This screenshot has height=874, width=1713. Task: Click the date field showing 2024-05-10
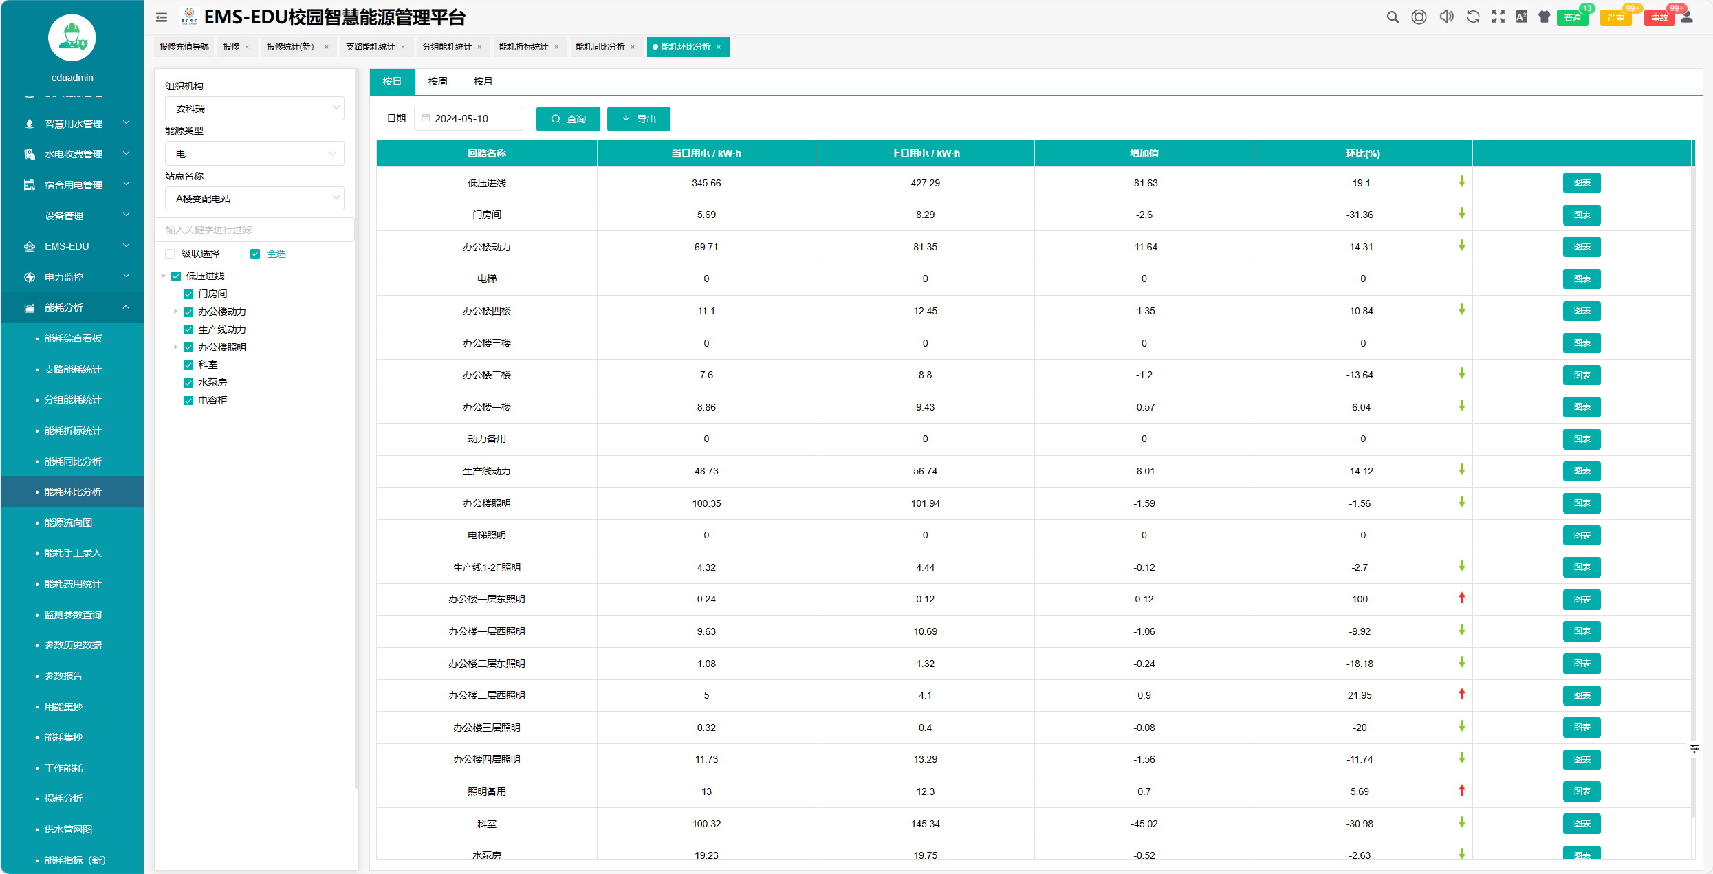(x=469, y=119)
